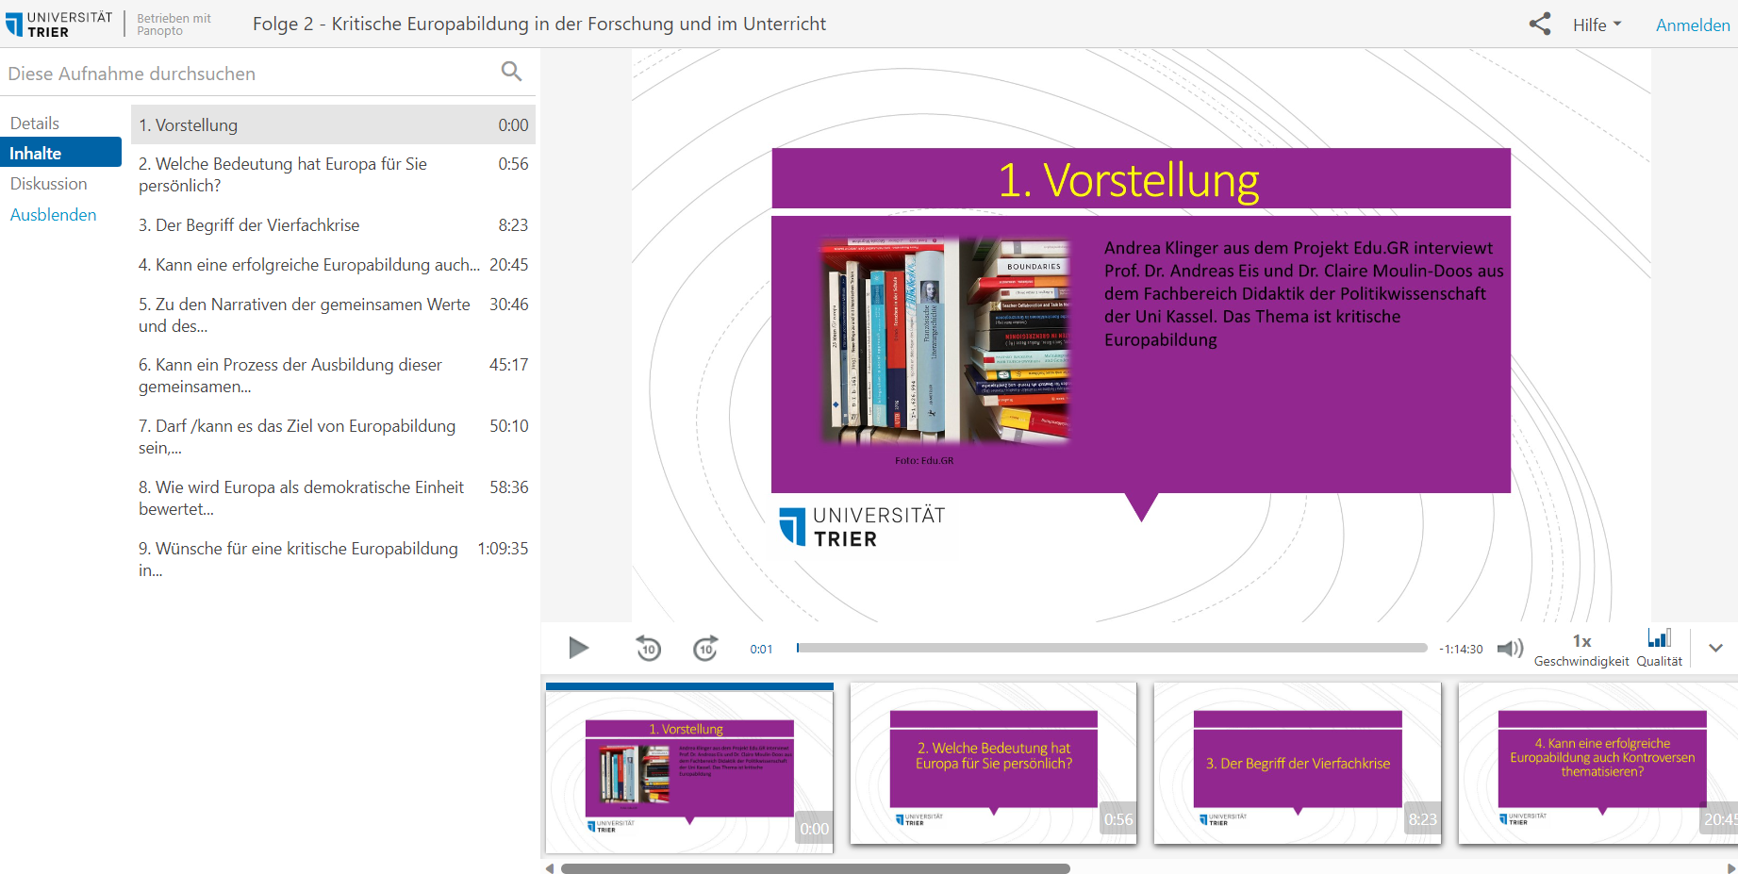
Task: Select the '1. Vorstellung' thumbnail
Action: (x=689, y=767)
